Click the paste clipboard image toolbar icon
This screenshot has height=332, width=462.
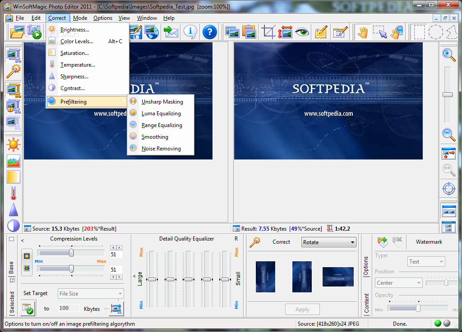249,32
